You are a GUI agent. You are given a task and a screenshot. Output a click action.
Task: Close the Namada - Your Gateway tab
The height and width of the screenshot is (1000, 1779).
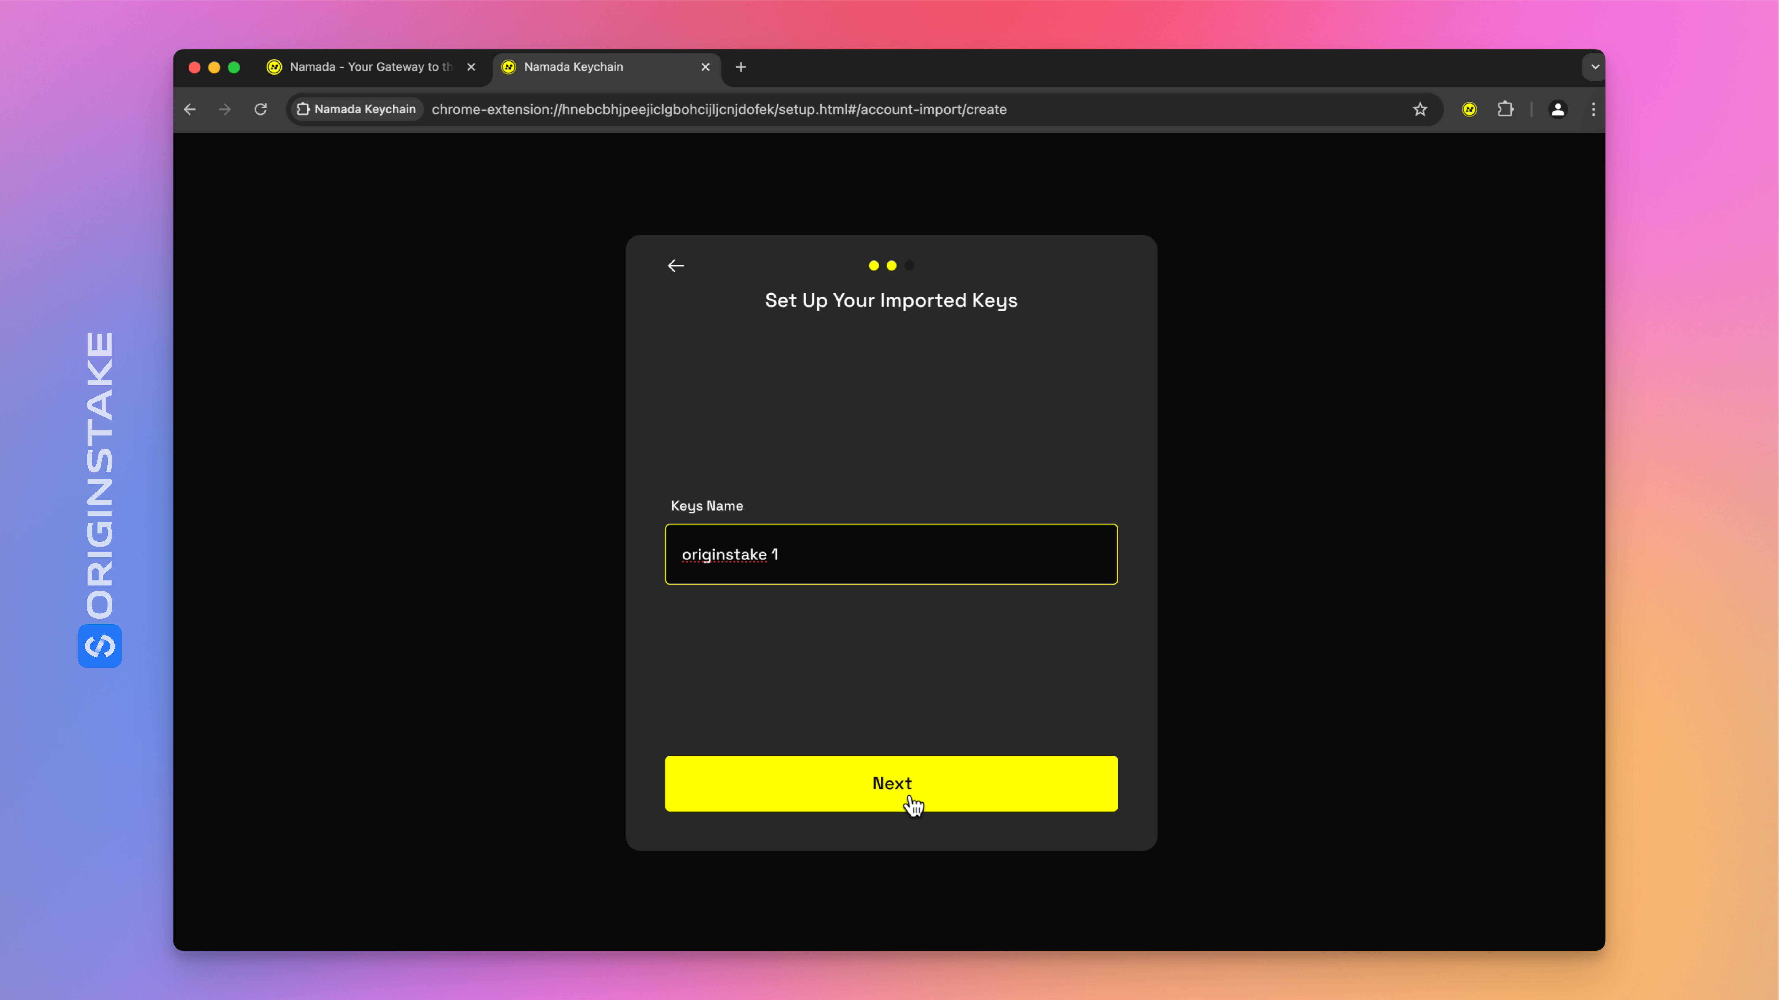[x=471, y=67]
